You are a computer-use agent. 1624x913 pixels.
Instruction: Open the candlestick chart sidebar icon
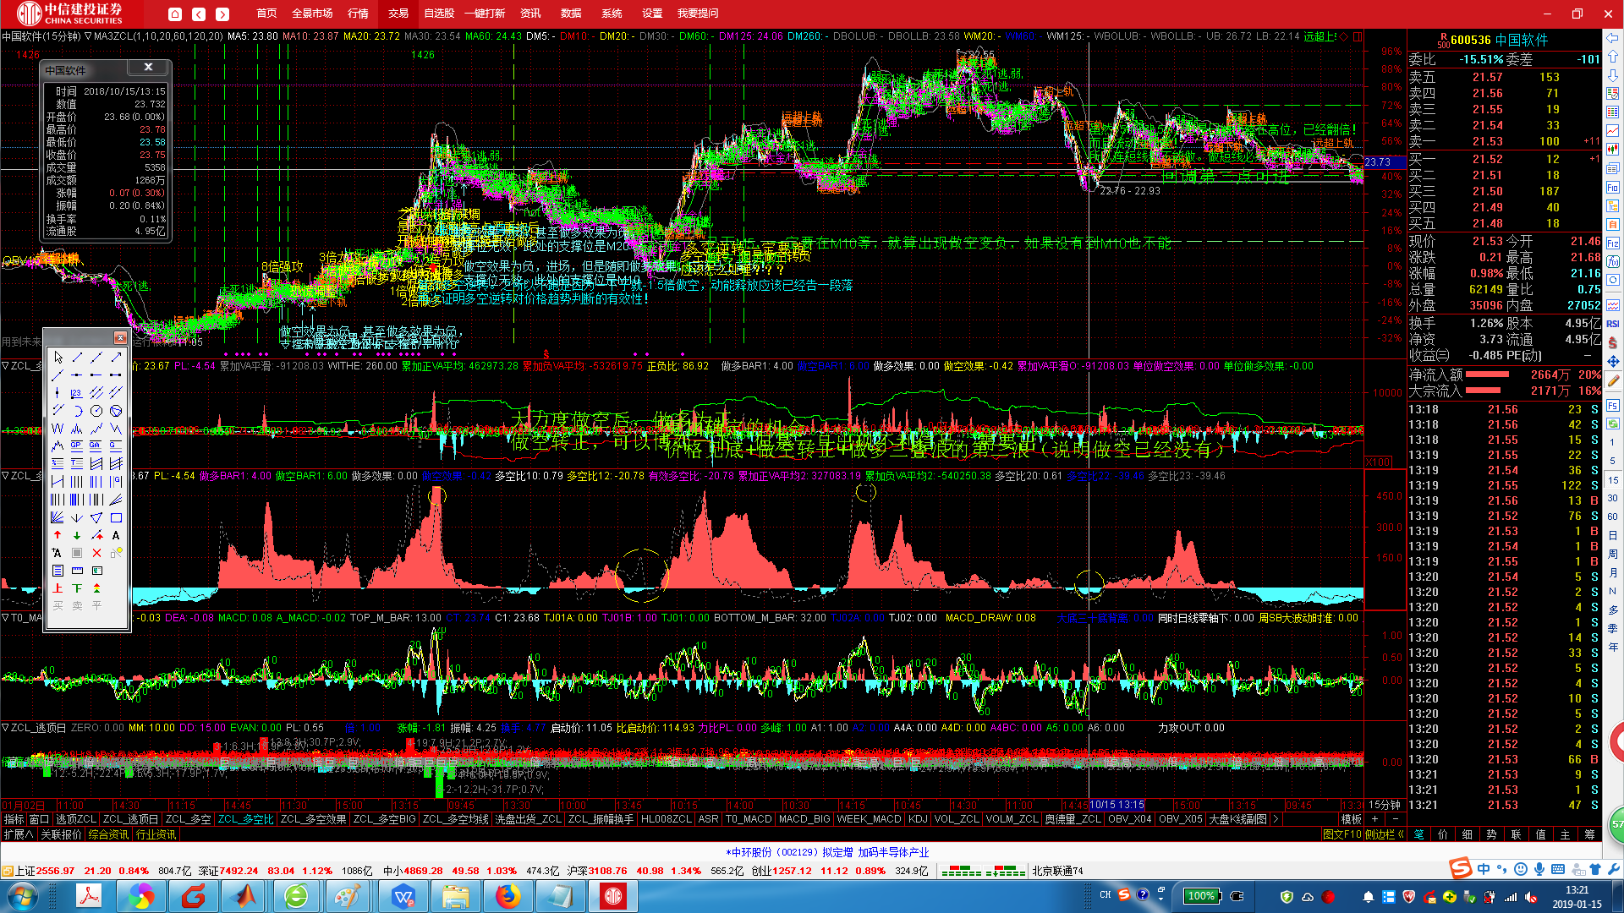(1613, 150)
